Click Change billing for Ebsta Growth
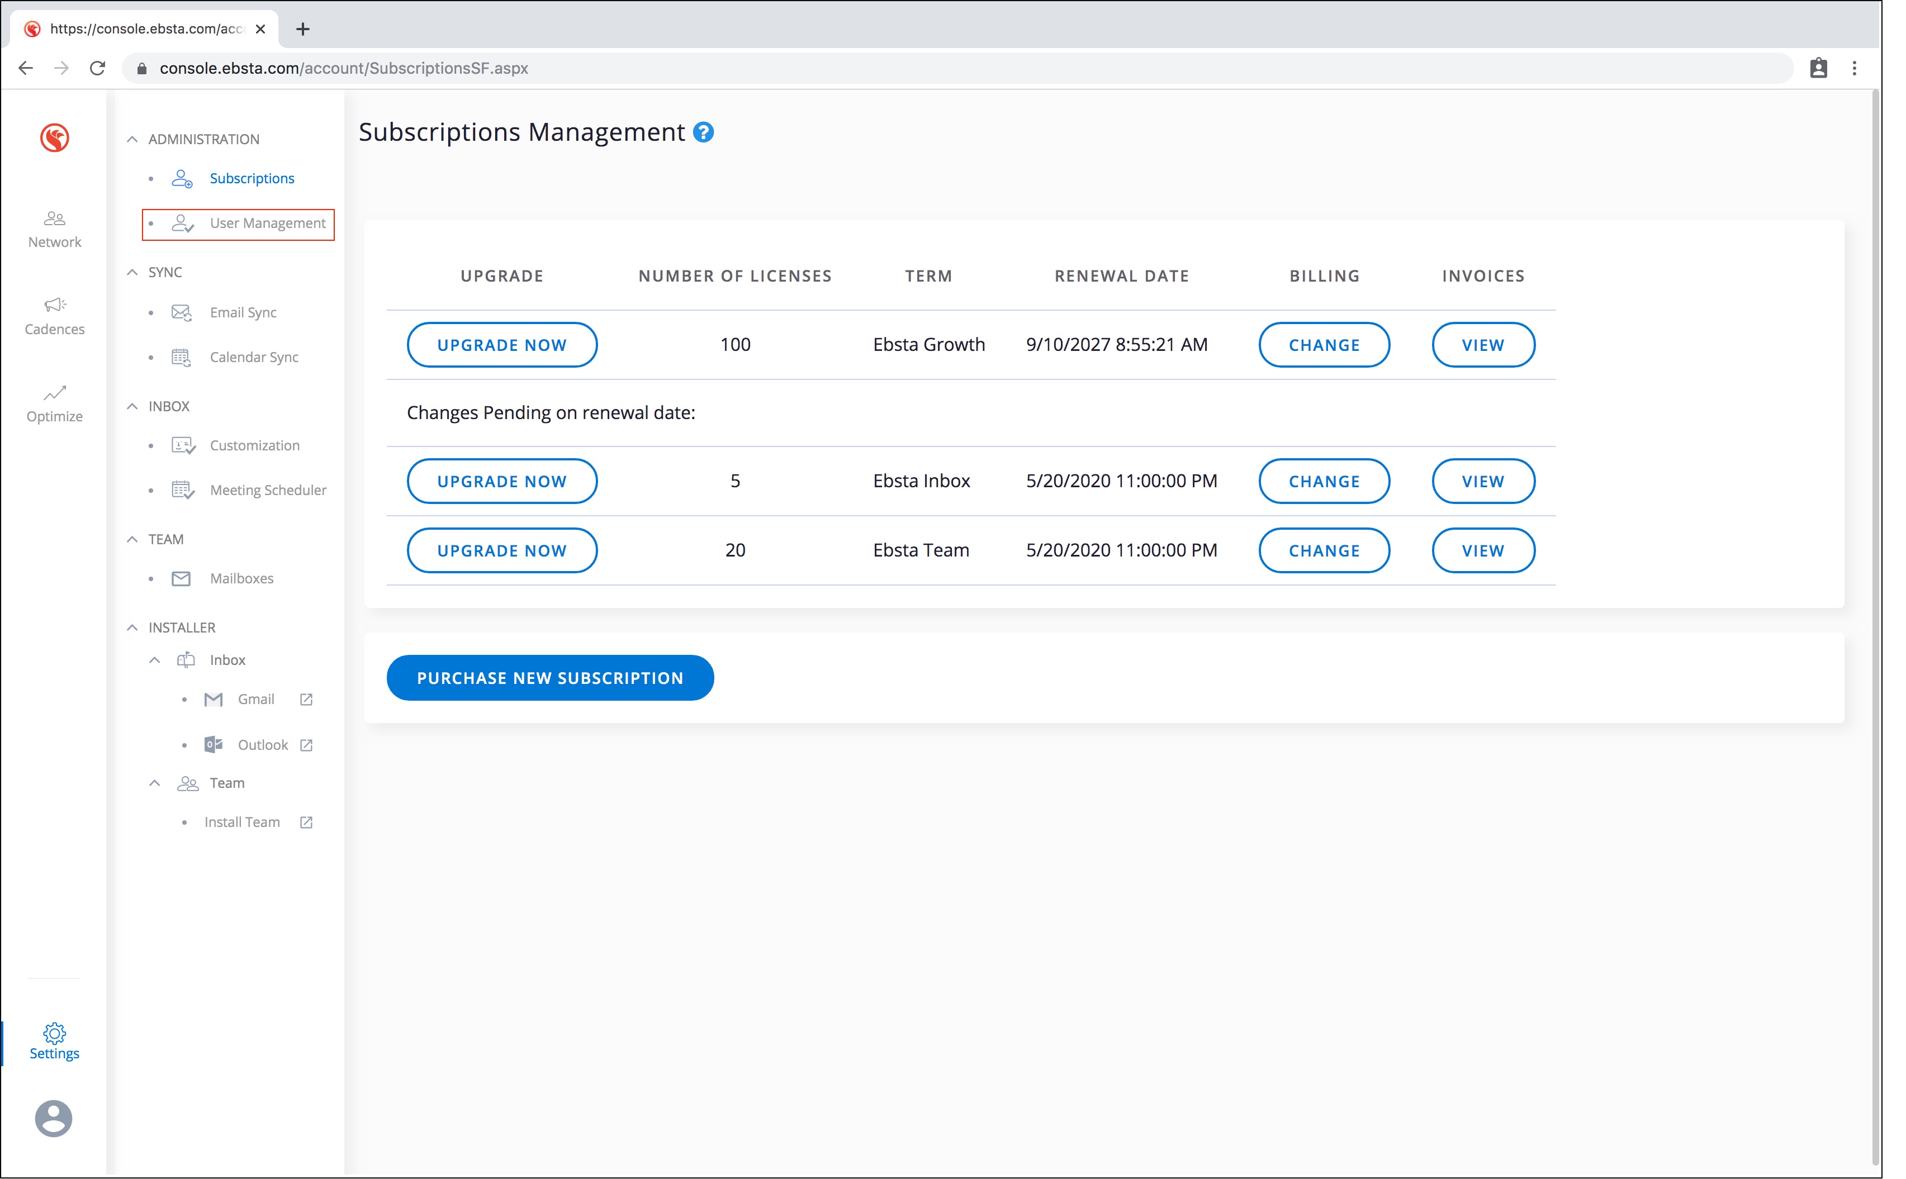 coord(1324,345)
